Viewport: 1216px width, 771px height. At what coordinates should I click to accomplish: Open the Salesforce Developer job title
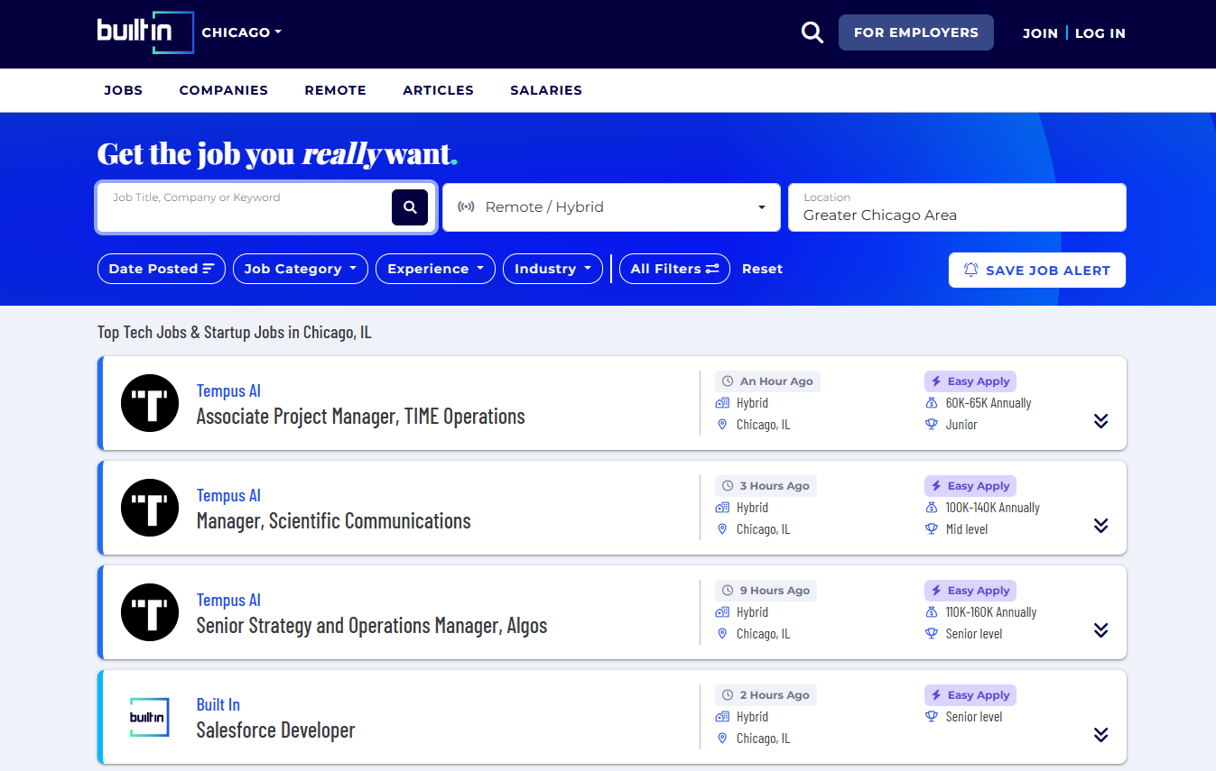(276, 730)
